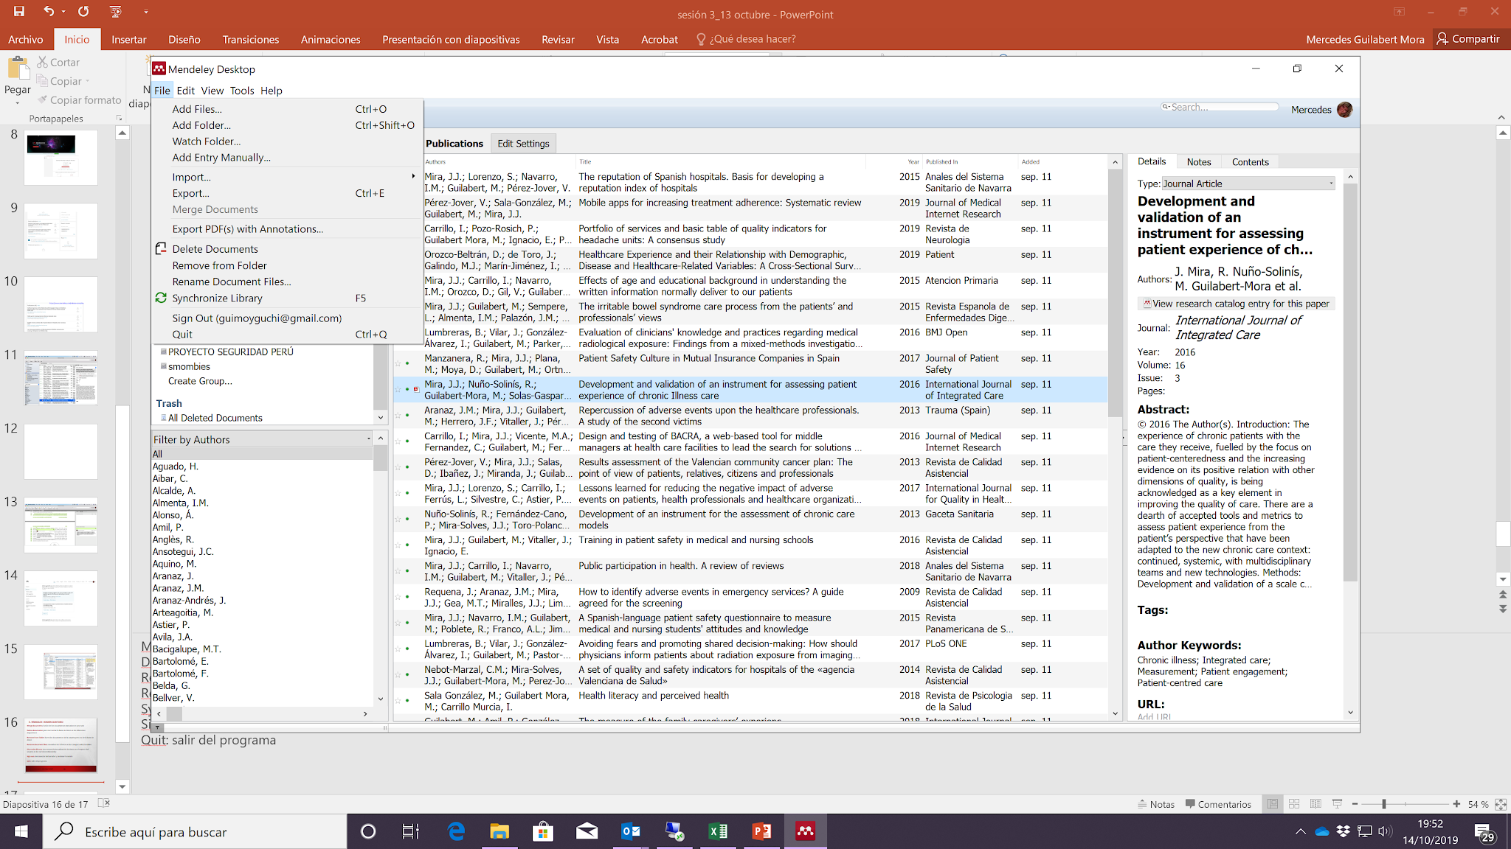Mark the selected Mira Nuño-Solinís paper as favorite

tap(398, 389)
